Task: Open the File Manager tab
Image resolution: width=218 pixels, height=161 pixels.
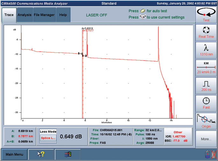Action: (45, 15)
